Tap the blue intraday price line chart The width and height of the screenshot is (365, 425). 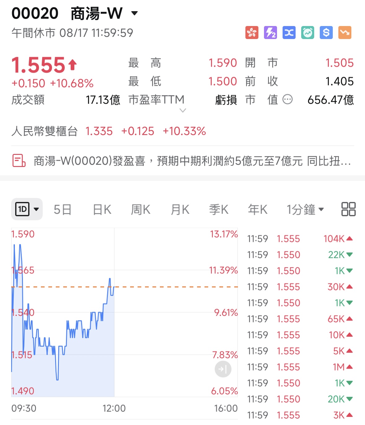coord(63,312)
